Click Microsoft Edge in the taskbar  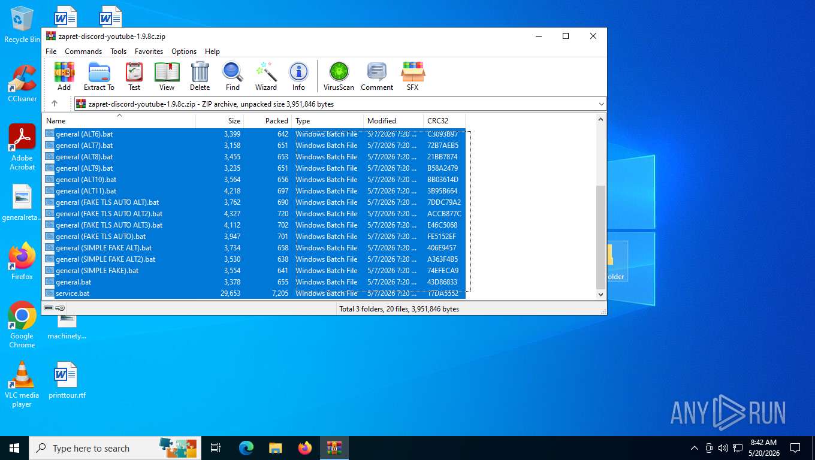coord(246,448)
